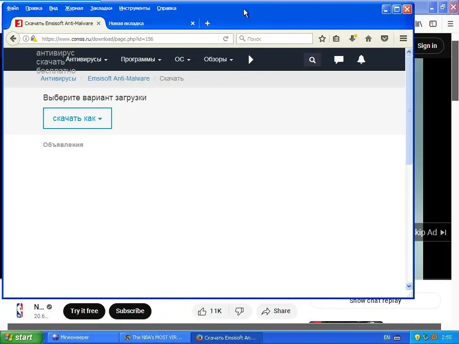Image resolution: width=459 pixels, height=344 pixels.
Task: Go to home page via house icon
Action: point(368,39)
